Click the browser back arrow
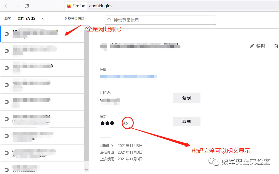279x174 pixels. pyautogui.click(x=7, y=6)
